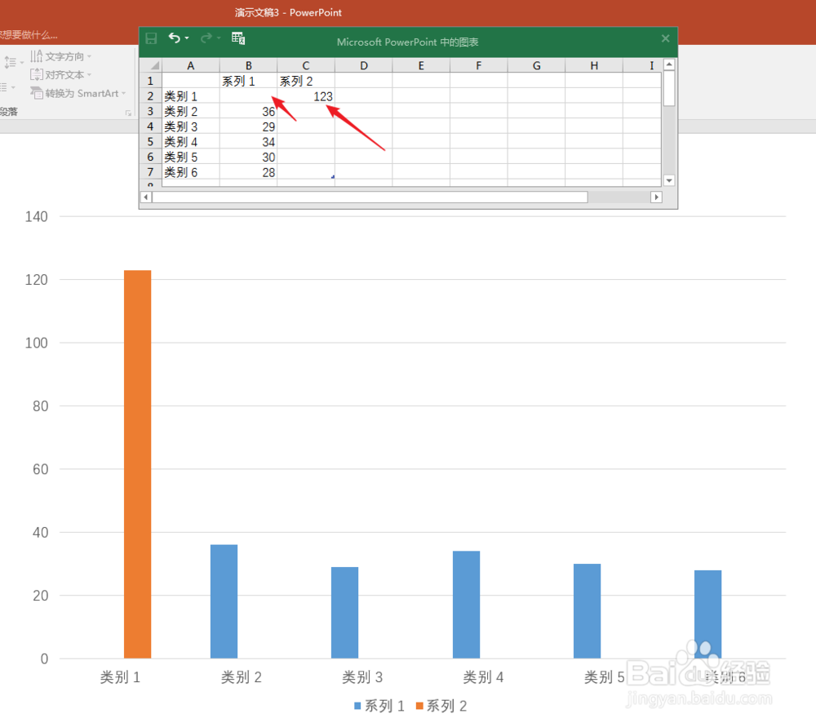Click cell C1 containing 系列 2

pos(306,81)
